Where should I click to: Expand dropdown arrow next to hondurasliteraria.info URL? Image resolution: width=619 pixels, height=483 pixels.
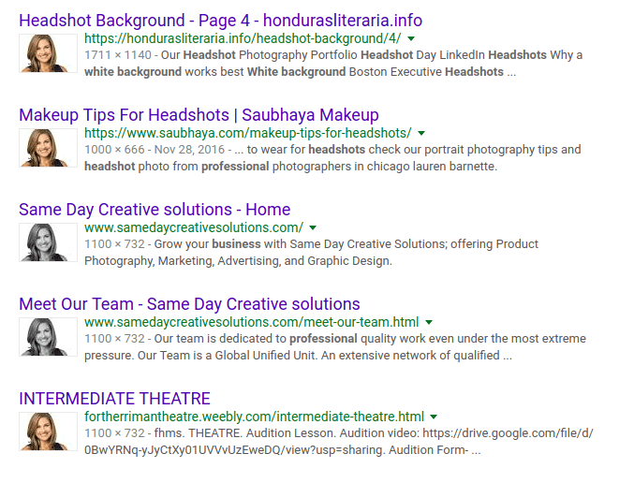[x=411, y=38]
